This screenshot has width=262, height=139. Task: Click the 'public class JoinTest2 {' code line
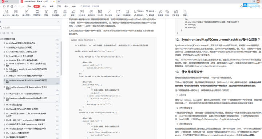(83, 40)
